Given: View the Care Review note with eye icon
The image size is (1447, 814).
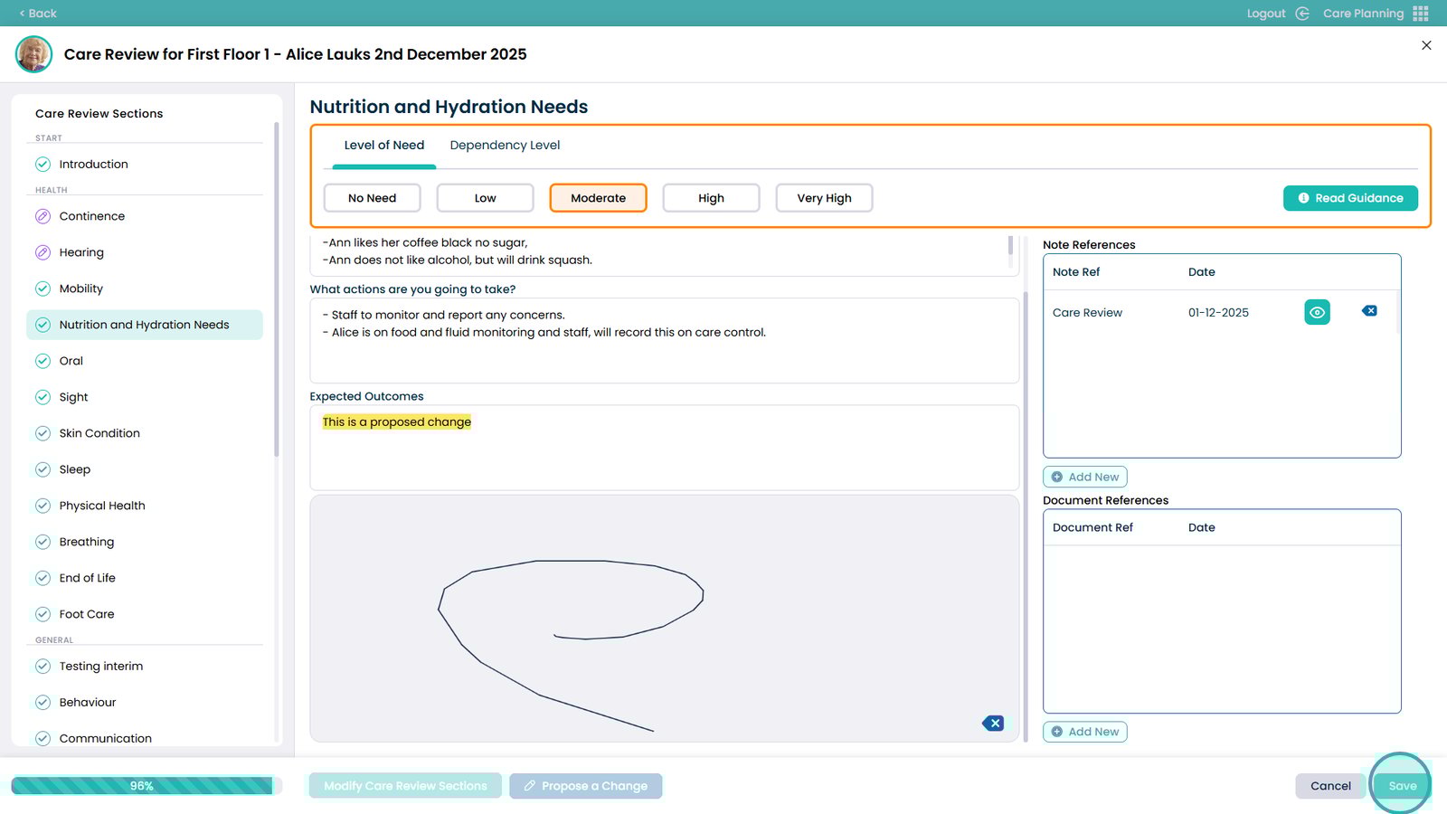Looking at the screenshot, I should tap(1317, 312).
